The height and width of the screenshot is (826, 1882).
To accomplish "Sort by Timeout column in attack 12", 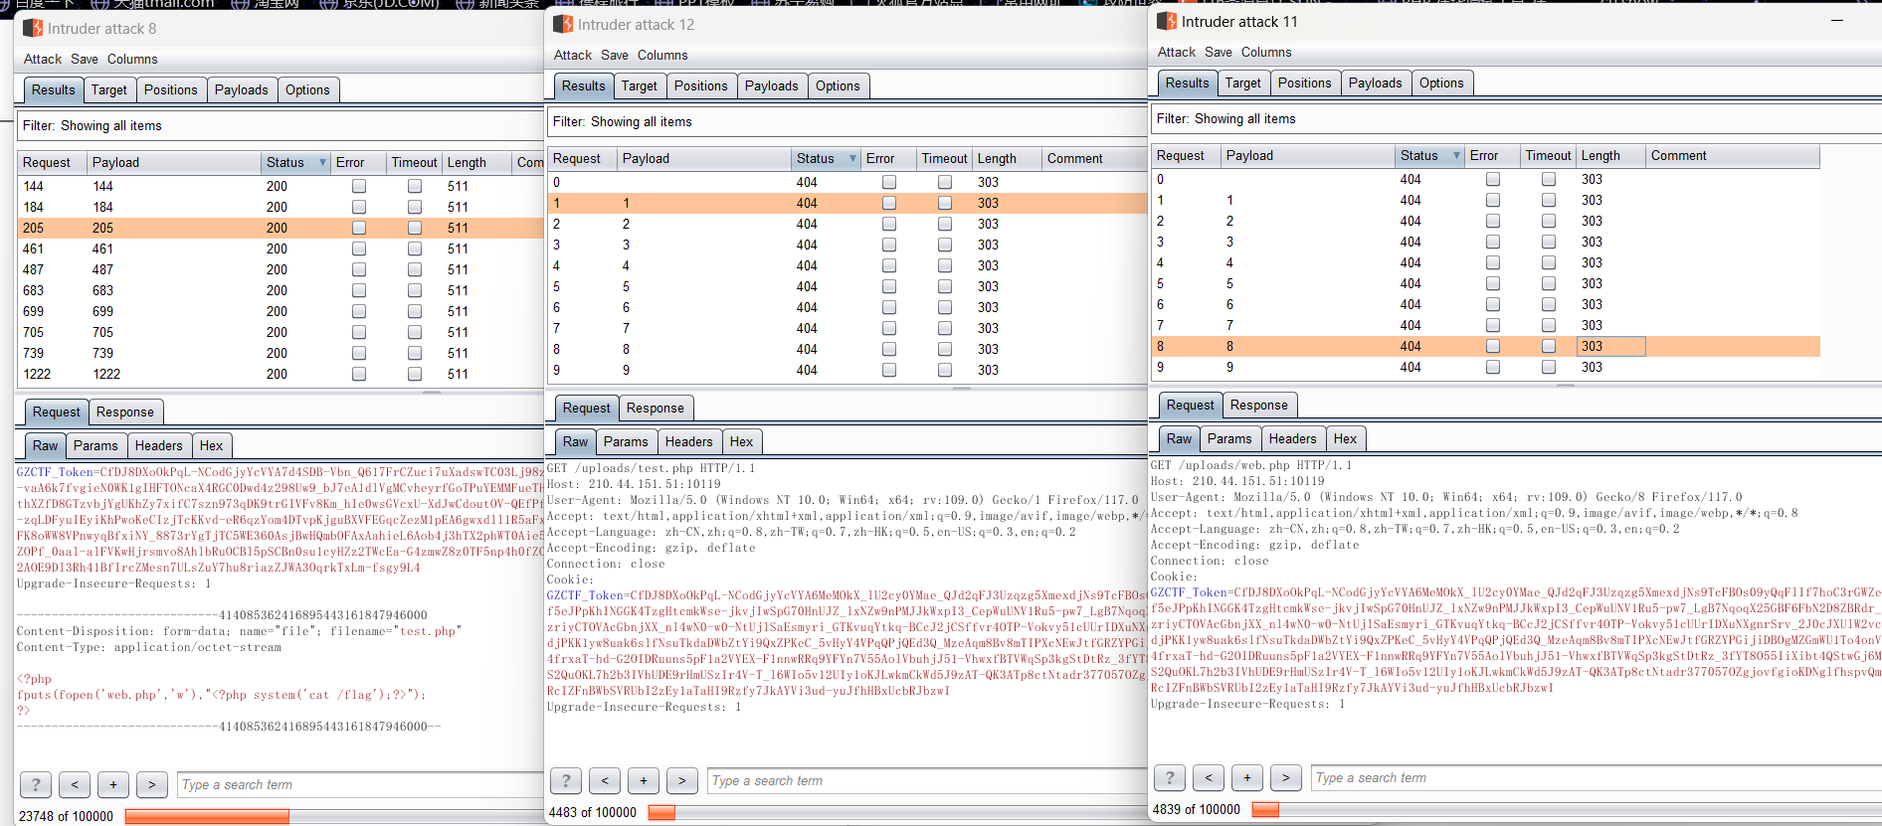I will [x=944, y=158].
